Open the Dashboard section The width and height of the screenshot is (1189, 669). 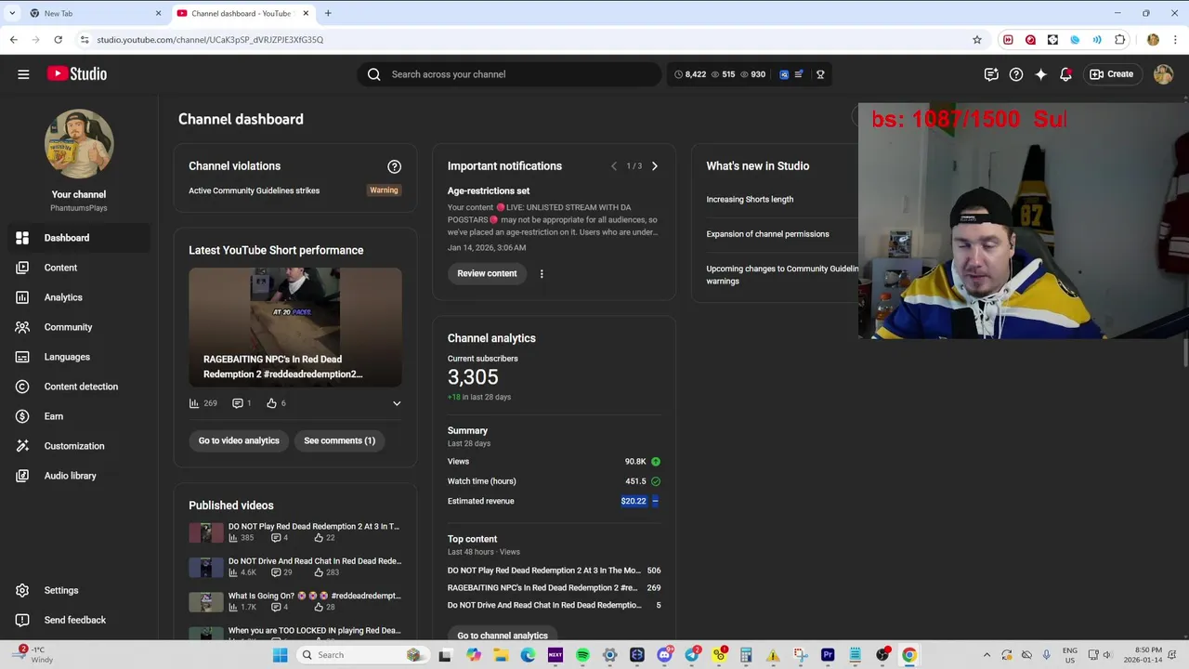coord(79,238)
